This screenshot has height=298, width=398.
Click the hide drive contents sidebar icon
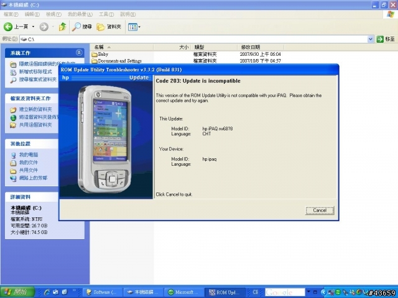(x=13, y=65)
